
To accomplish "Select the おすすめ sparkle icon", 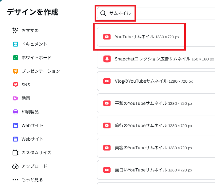I will [15, 31].
